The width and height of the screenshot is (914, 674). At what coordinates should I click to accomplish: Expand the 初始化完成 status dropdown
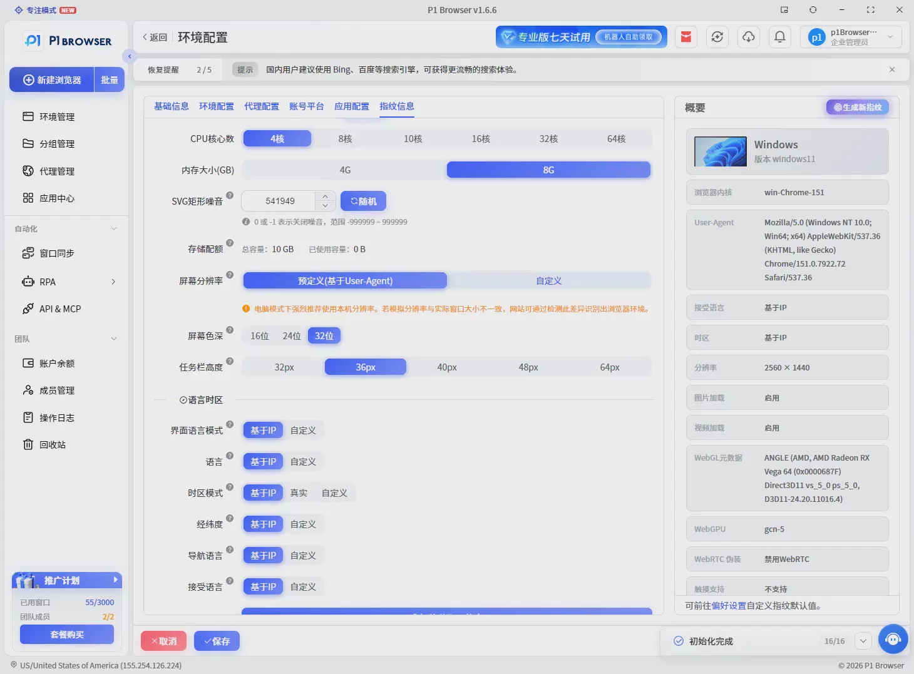click(x=863, y=641)
